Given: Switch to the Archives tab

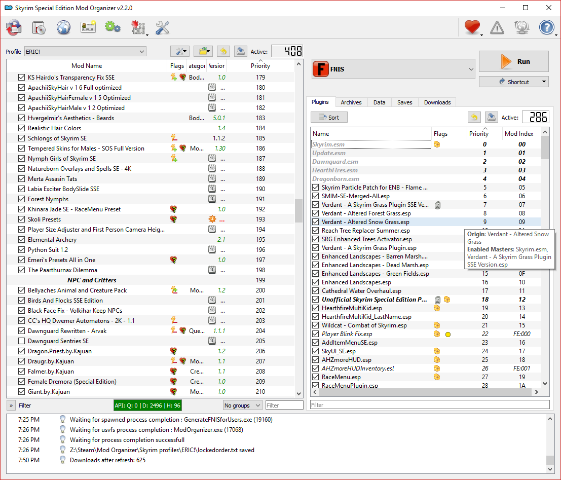Looking at the screenshot, I should [351, 102].
